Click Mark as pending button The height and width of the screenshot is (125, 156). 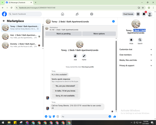(64, 34)
